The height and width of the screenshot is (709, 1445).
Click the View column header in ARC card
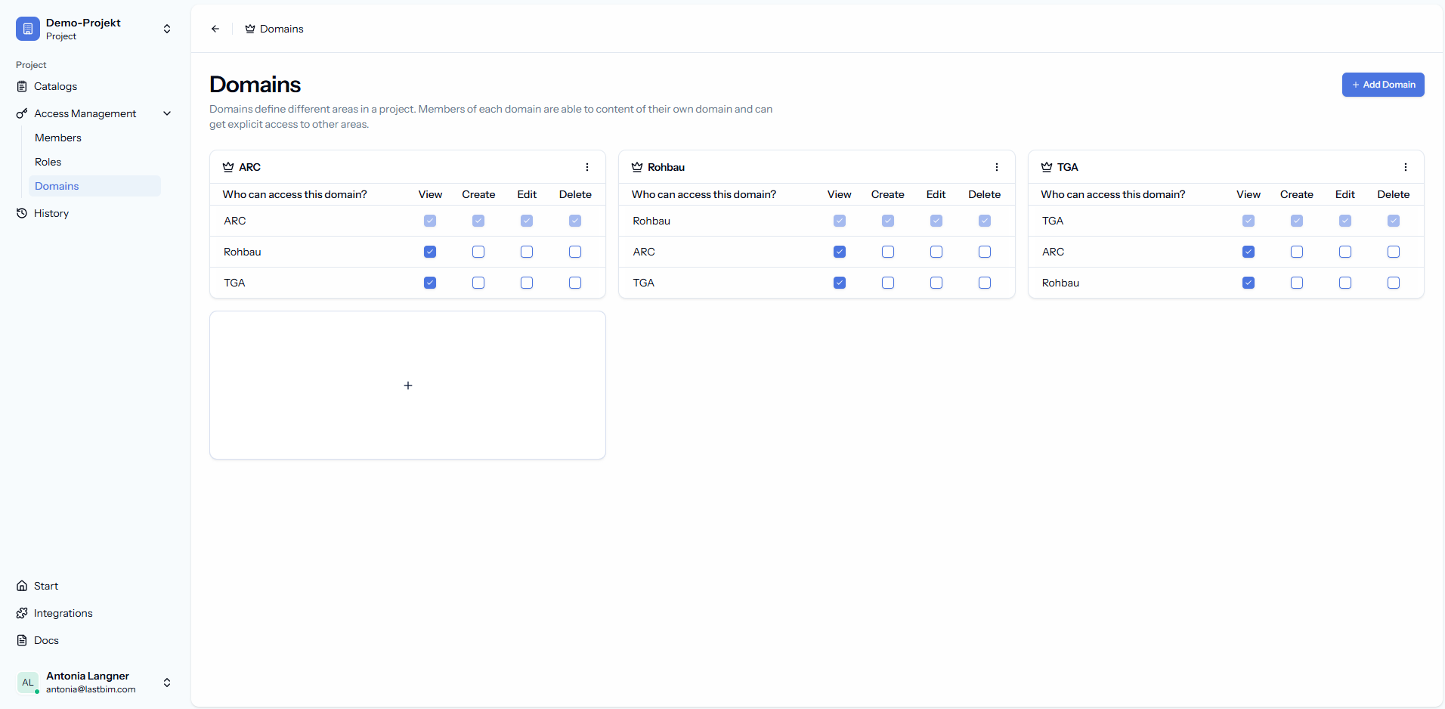coord(430,194)
